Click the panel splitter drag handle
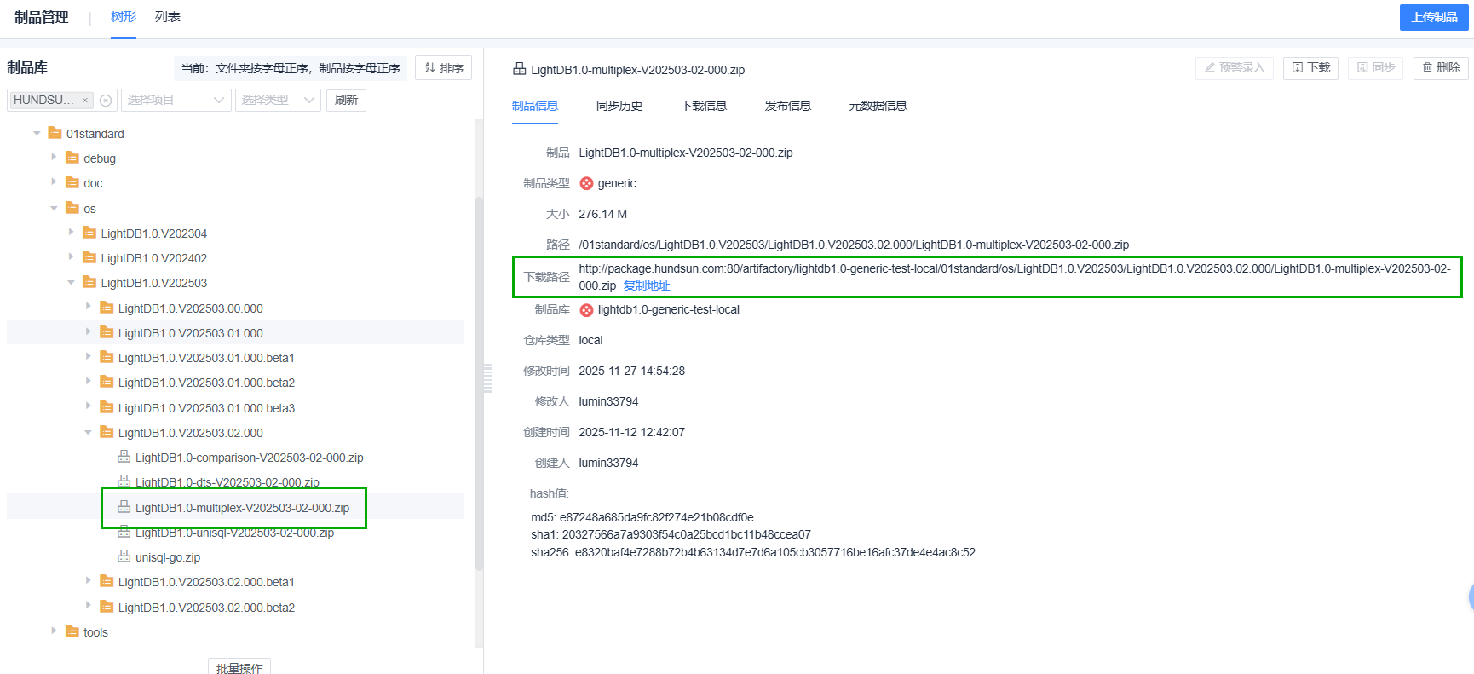The height and width of the screenshot is (674, 1474). pos(487,378)
